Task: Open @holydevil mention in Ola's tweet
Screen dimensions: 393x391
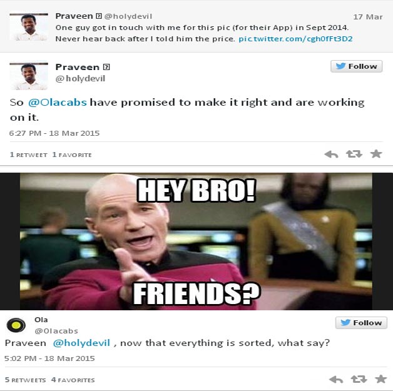Action: coord(81,343)
